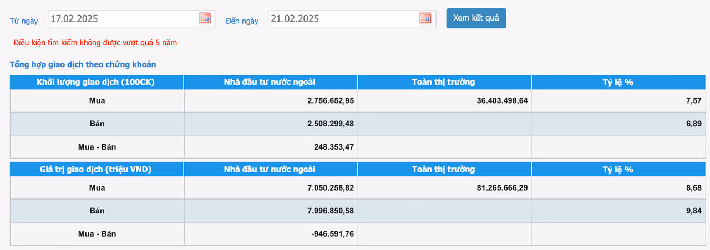Select foreign buy value 7.050.258,82
The image size is (710, 250).
pyautogui.click(x=330, y=188)
